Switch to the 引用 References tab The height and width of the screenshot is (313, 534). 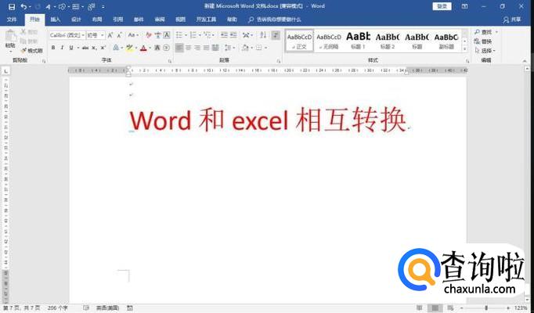click(117, 20)
